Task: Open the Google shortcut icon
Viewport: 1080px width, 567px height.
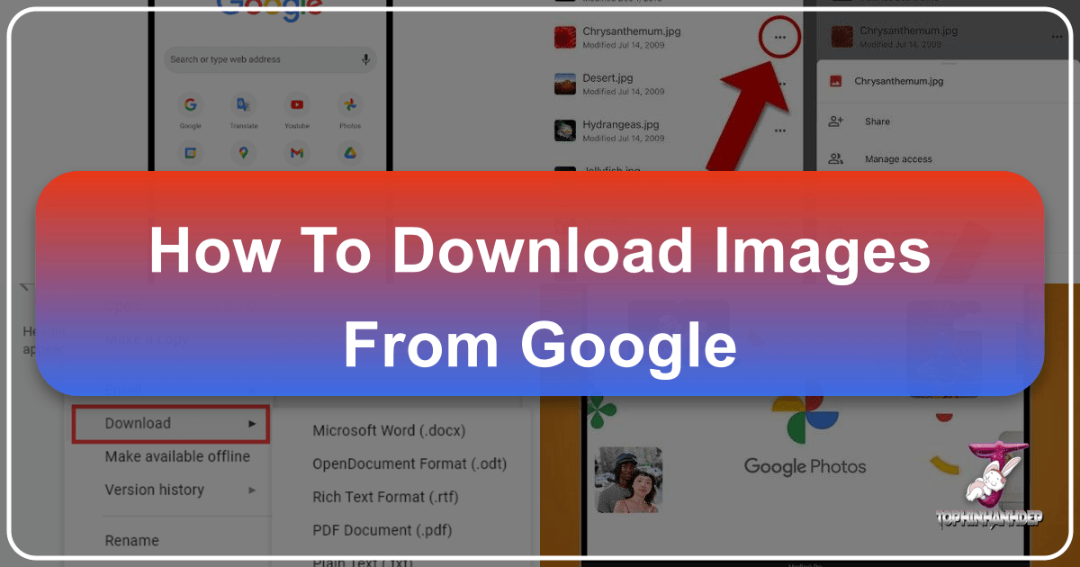Action: tap(190, 106)
